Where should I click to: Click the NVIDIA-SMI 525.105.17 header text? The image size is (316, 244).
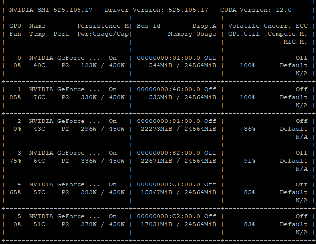click(x=51, y=10)
